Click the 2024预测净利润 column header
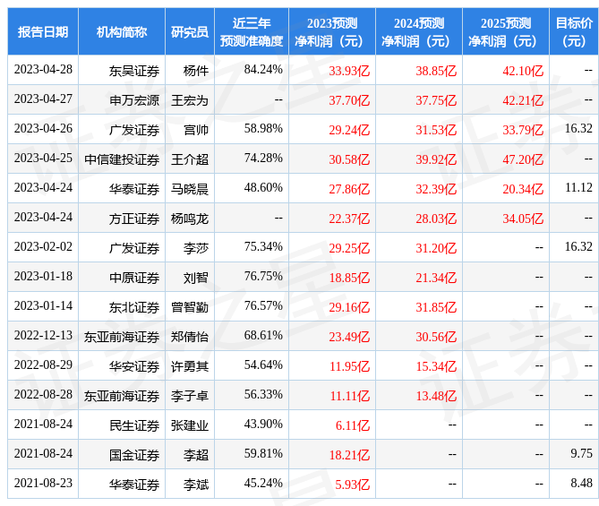 419,32
